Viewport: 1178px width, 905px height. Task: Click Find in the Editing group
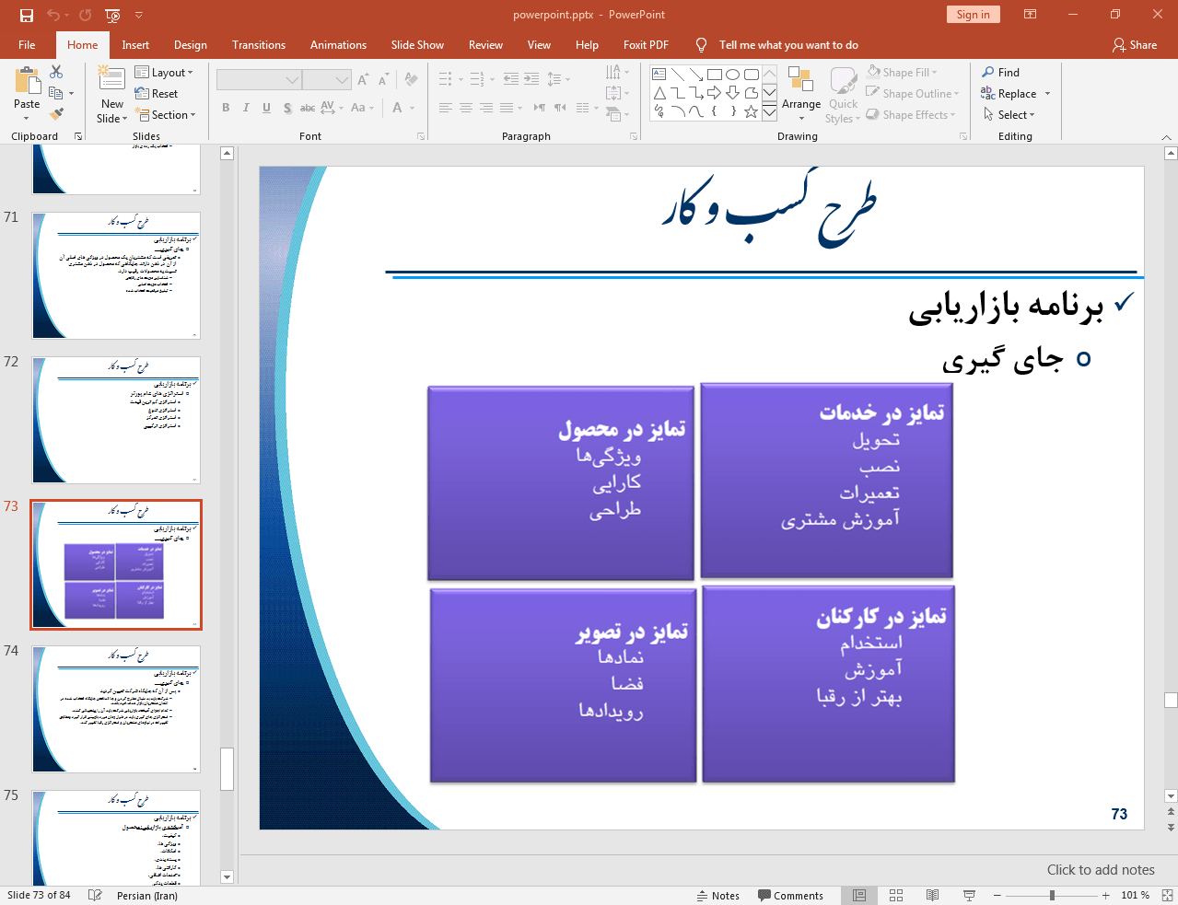(x=1001, y=72)
